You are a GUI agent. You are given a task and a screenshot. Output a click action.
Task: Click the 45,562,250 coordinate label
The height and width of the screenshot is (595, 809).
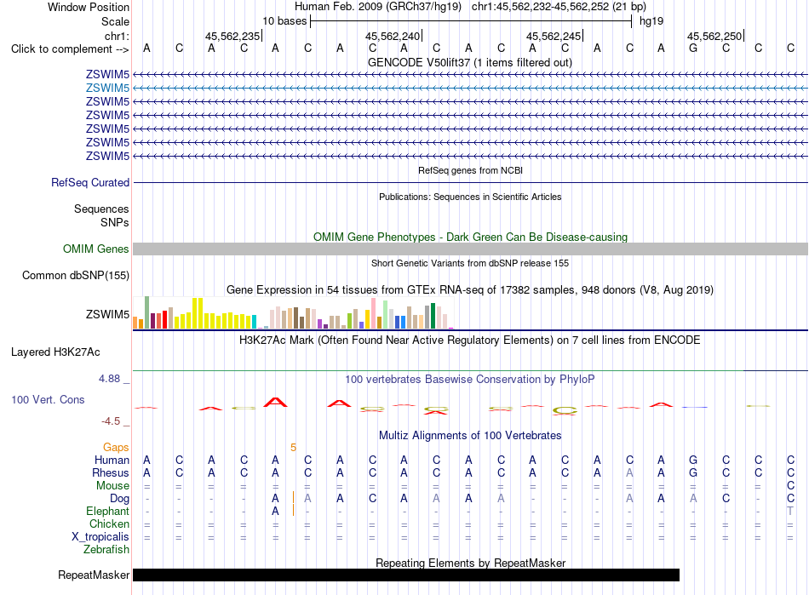coord(714,36)
